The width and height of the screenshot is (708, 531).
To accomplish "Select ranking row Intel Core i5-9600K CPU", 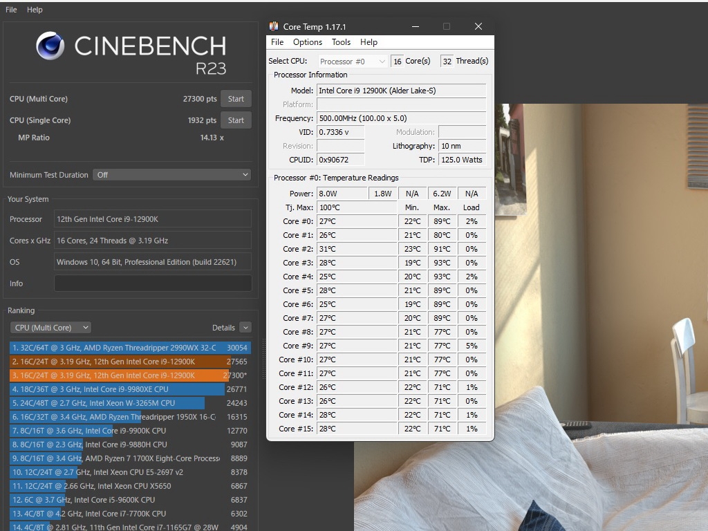I will tap(130, 500).
